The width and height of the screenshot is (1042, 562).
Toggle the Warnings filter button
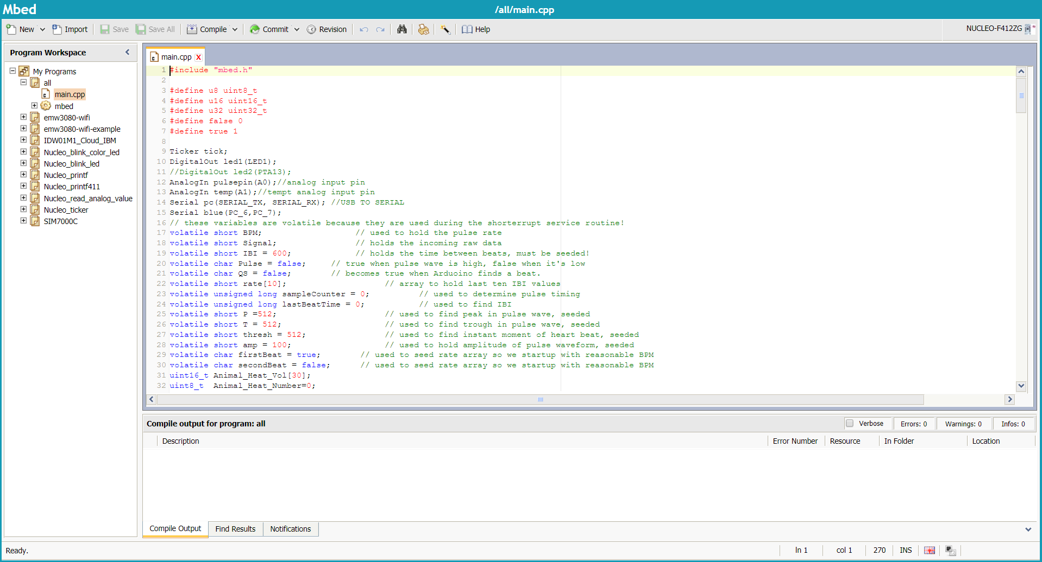tap(963, 424)
